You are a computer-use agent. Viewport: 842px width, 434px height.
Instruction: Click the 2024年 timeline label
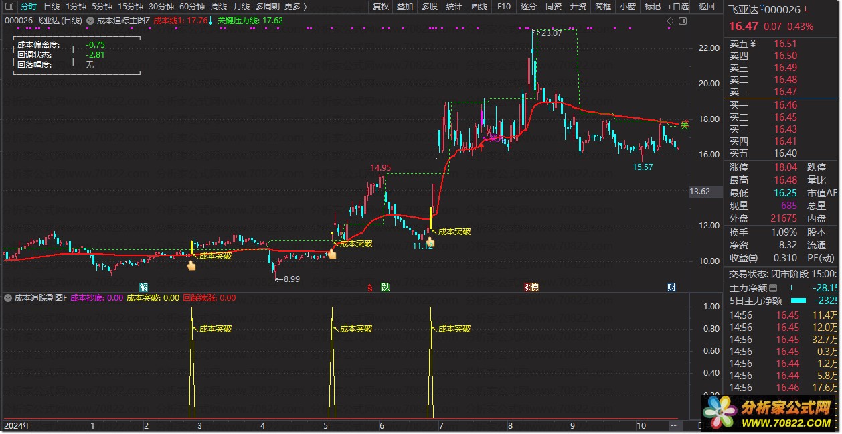pos(17,425)
